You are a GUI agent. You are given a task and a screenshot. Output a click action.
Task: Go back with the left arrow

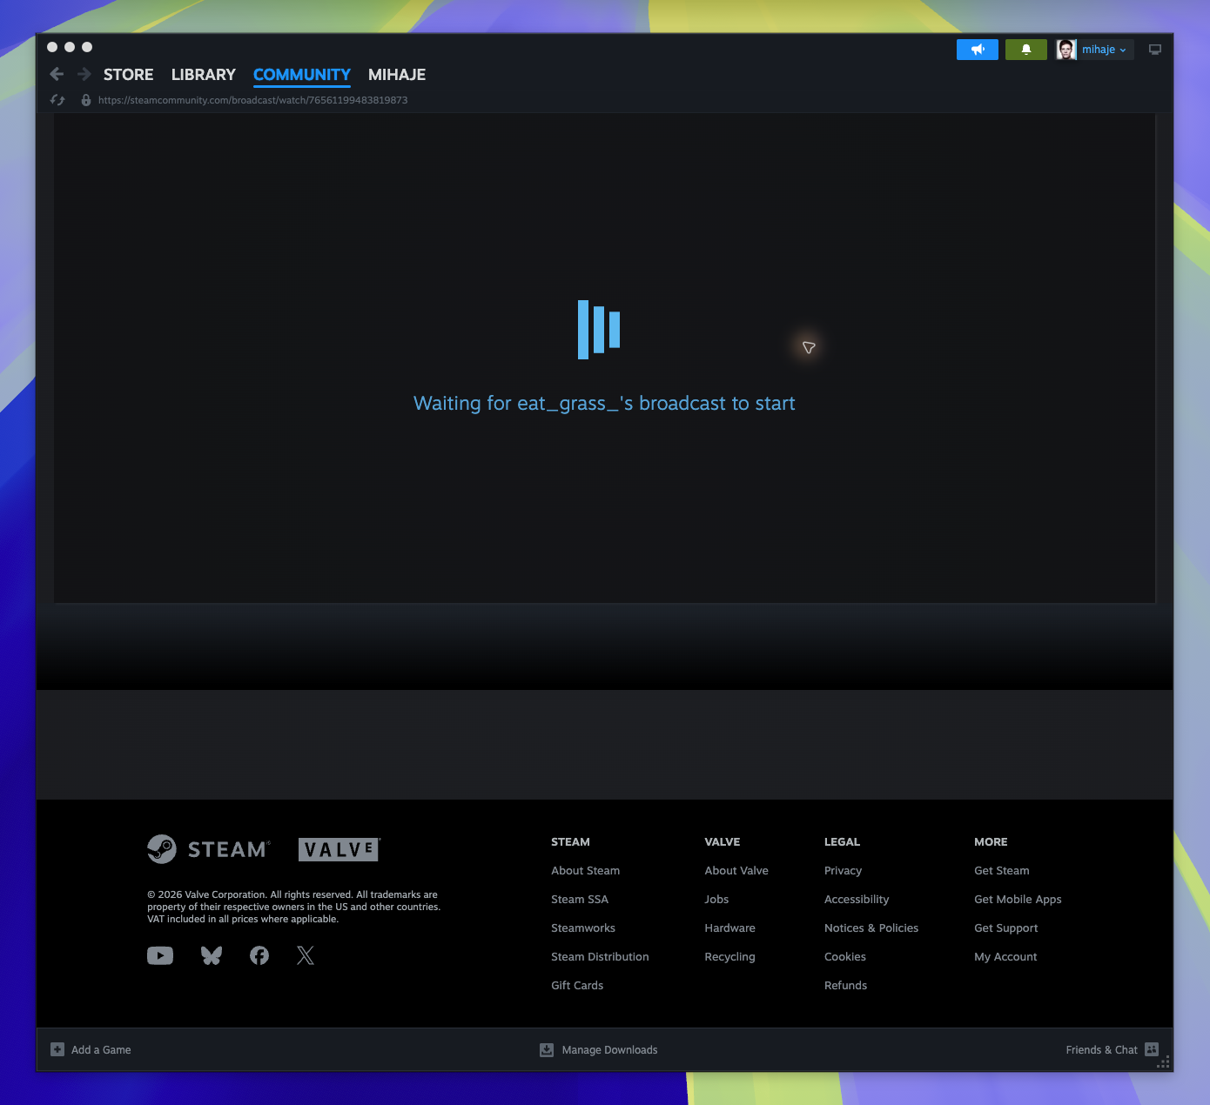(57, 74)
